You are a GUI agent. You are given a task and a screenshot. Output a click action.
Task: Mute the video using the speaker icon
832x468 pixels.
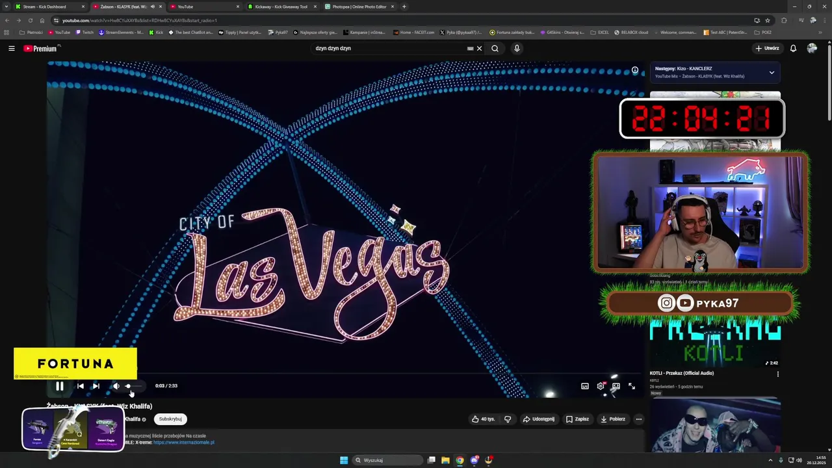pos(116,386)
